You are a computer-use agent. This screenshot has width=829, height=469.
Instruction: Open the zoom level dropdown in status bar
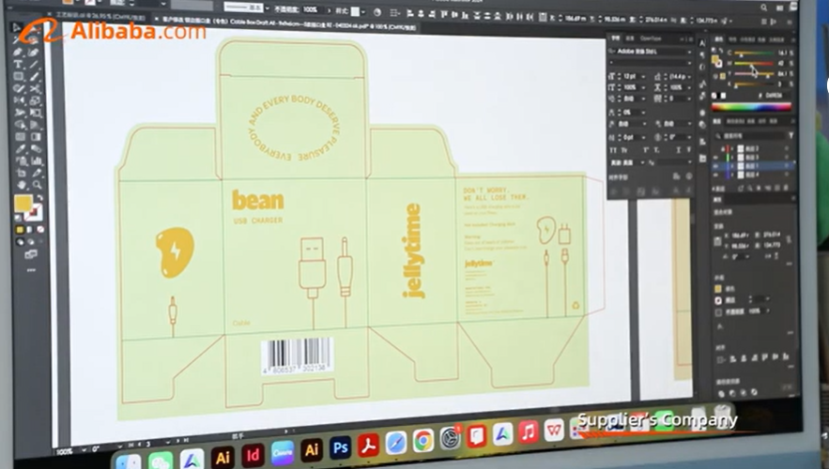[x=84, y=449]
